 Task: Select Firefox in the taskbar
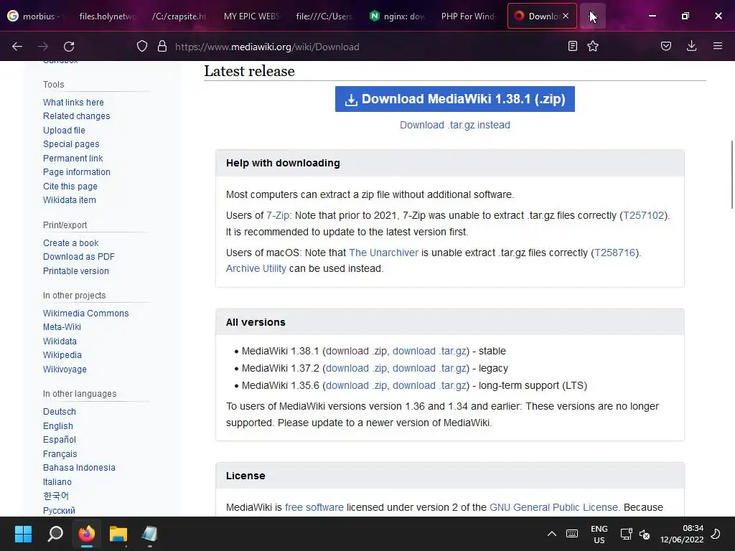(x=87, y=534)
